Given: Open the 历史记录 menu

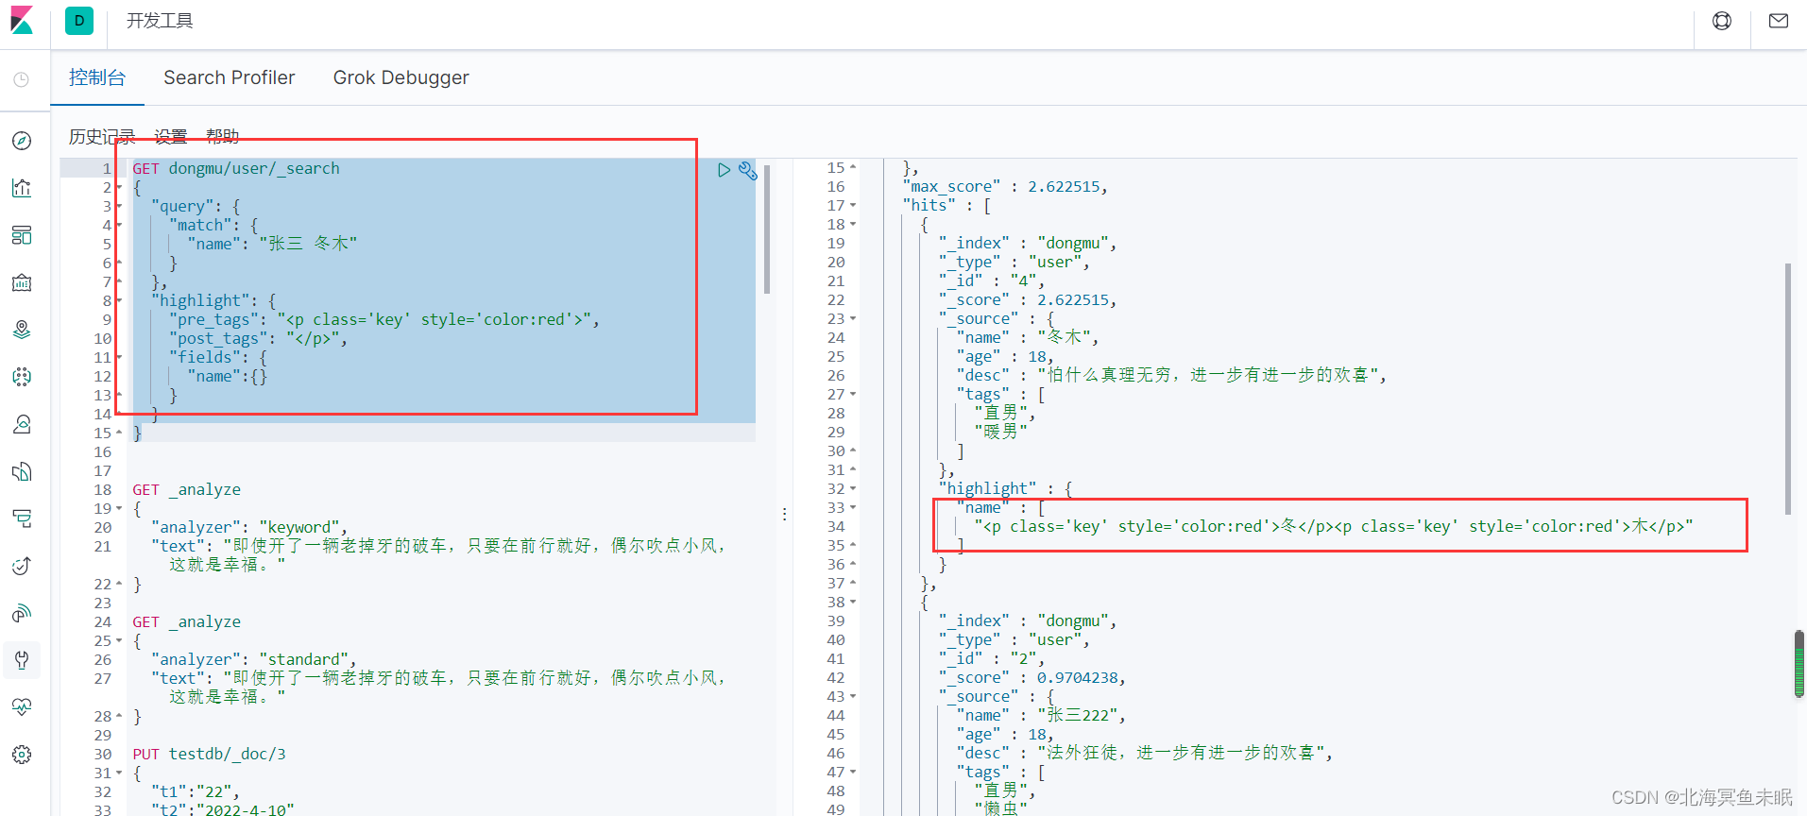Looking at the screenshot, I should coord(102,137).
